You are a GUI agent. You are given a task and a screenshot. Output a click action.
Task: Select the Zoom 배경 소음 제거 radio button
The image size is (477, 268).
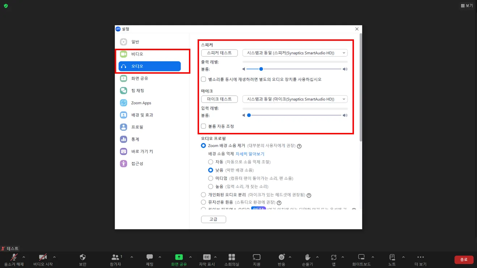tap(203, 146)
